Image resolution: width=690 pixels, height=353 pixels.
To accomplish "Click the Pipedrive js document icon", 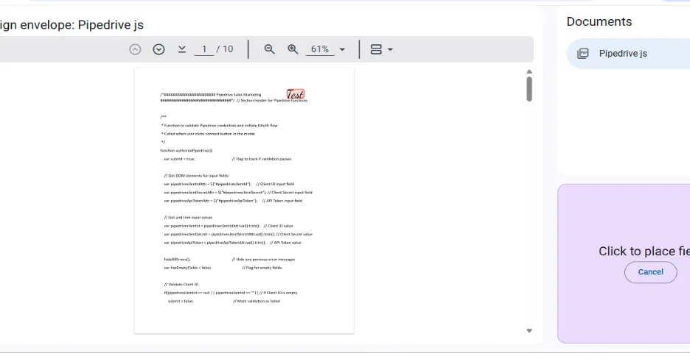I will (582, 54).
